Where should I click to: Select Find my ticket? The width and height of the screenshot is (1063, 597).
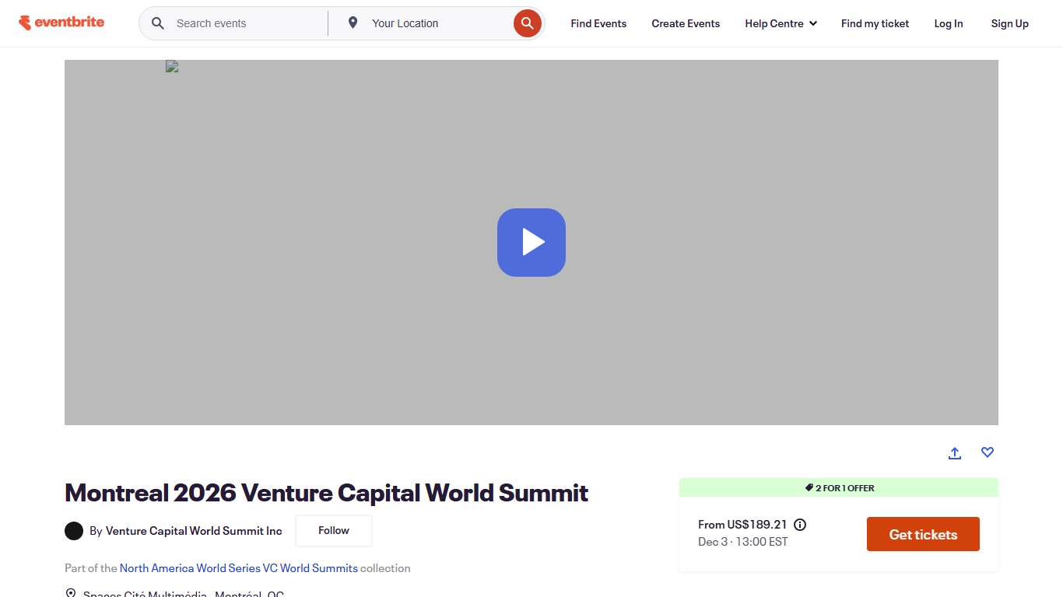875,23
